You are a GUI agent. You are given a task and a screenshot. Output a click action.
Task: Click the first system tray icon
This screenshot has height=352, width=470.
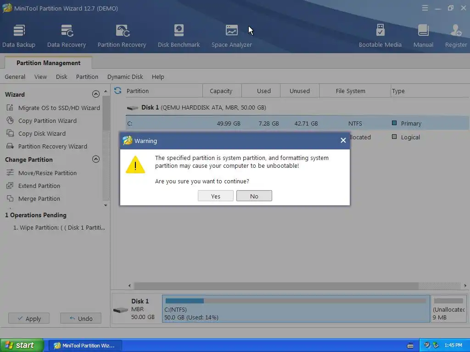click(427, 345)
